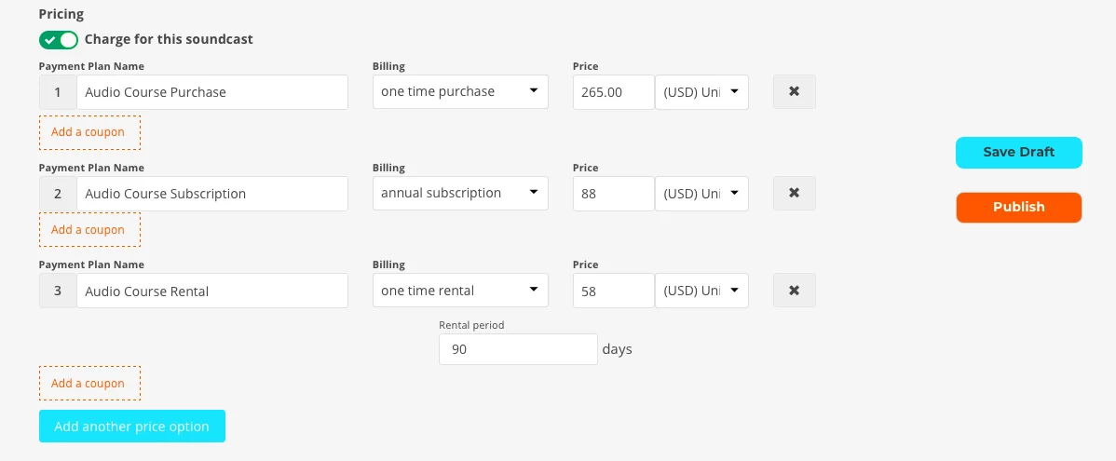Add a coupon to the rental plan

pyautogui.click(x=89, y=384)
